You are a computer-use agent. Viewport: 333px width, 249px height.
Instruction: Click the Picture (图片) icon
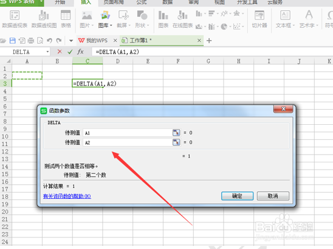(86, 16)
